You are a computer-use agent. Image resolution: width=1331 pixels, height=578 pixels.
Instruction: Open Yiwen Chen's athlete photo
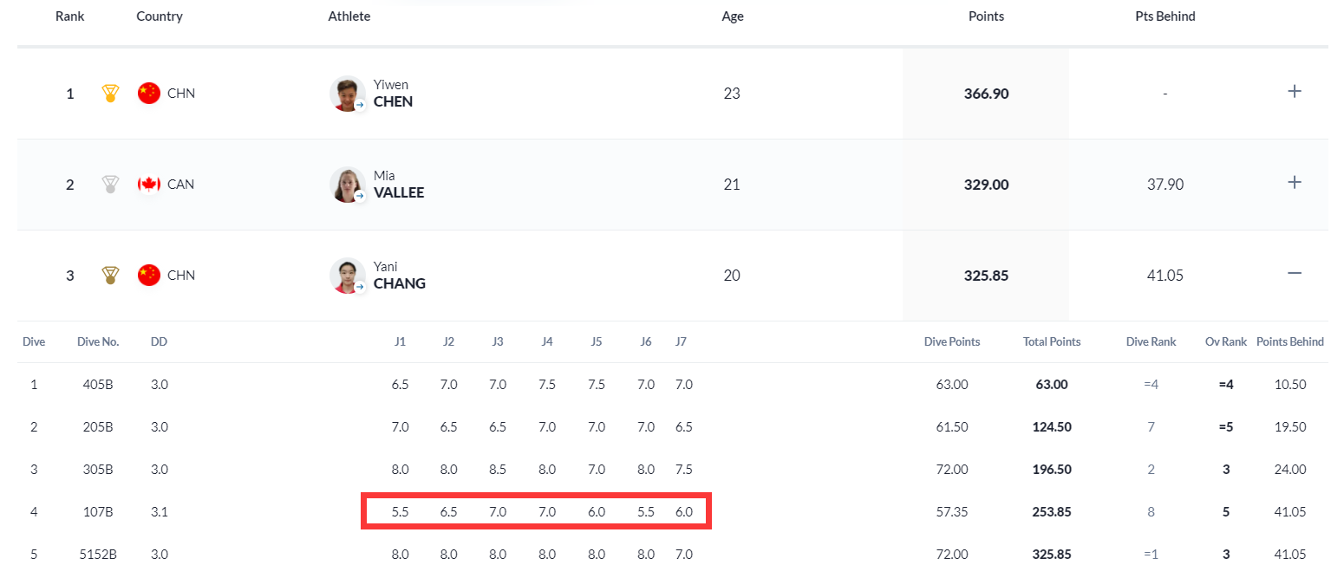(347, 93)
